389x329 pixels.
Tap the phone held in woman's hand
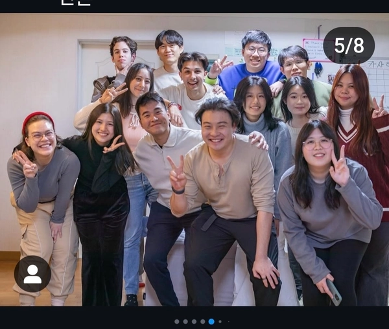333,292
